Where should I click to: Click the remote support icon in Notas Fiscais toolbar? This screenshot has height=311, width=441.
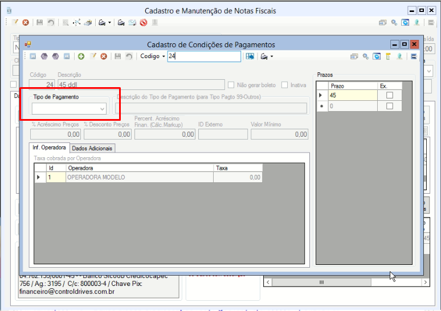405,22
